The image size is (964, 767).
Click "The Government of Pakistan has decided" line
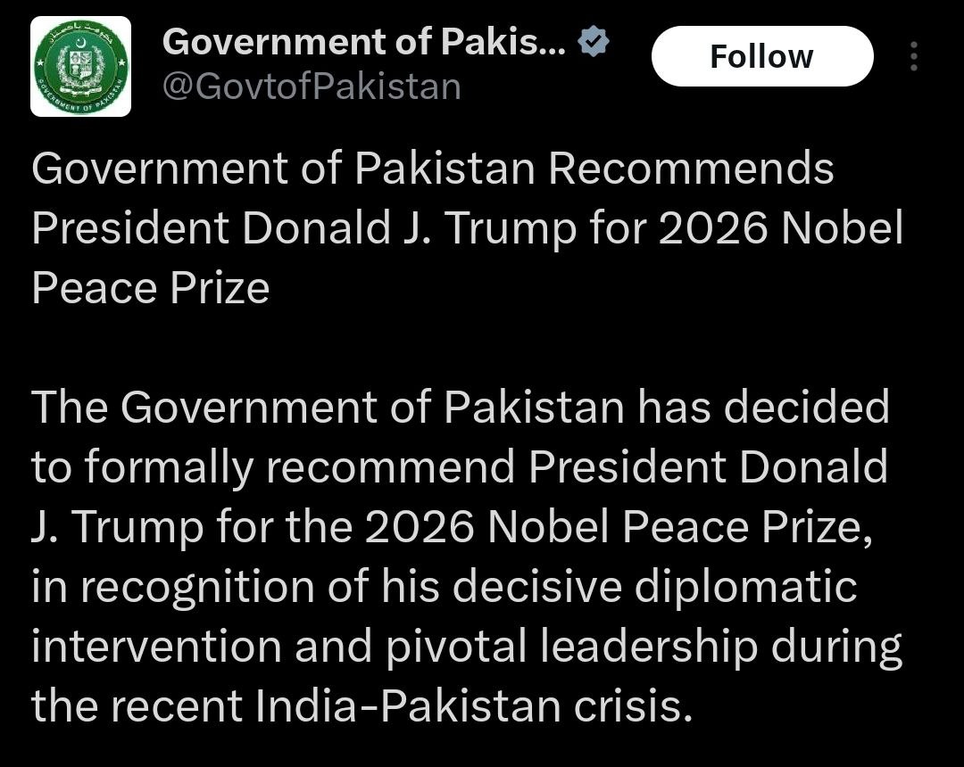[x=461, y=408]
